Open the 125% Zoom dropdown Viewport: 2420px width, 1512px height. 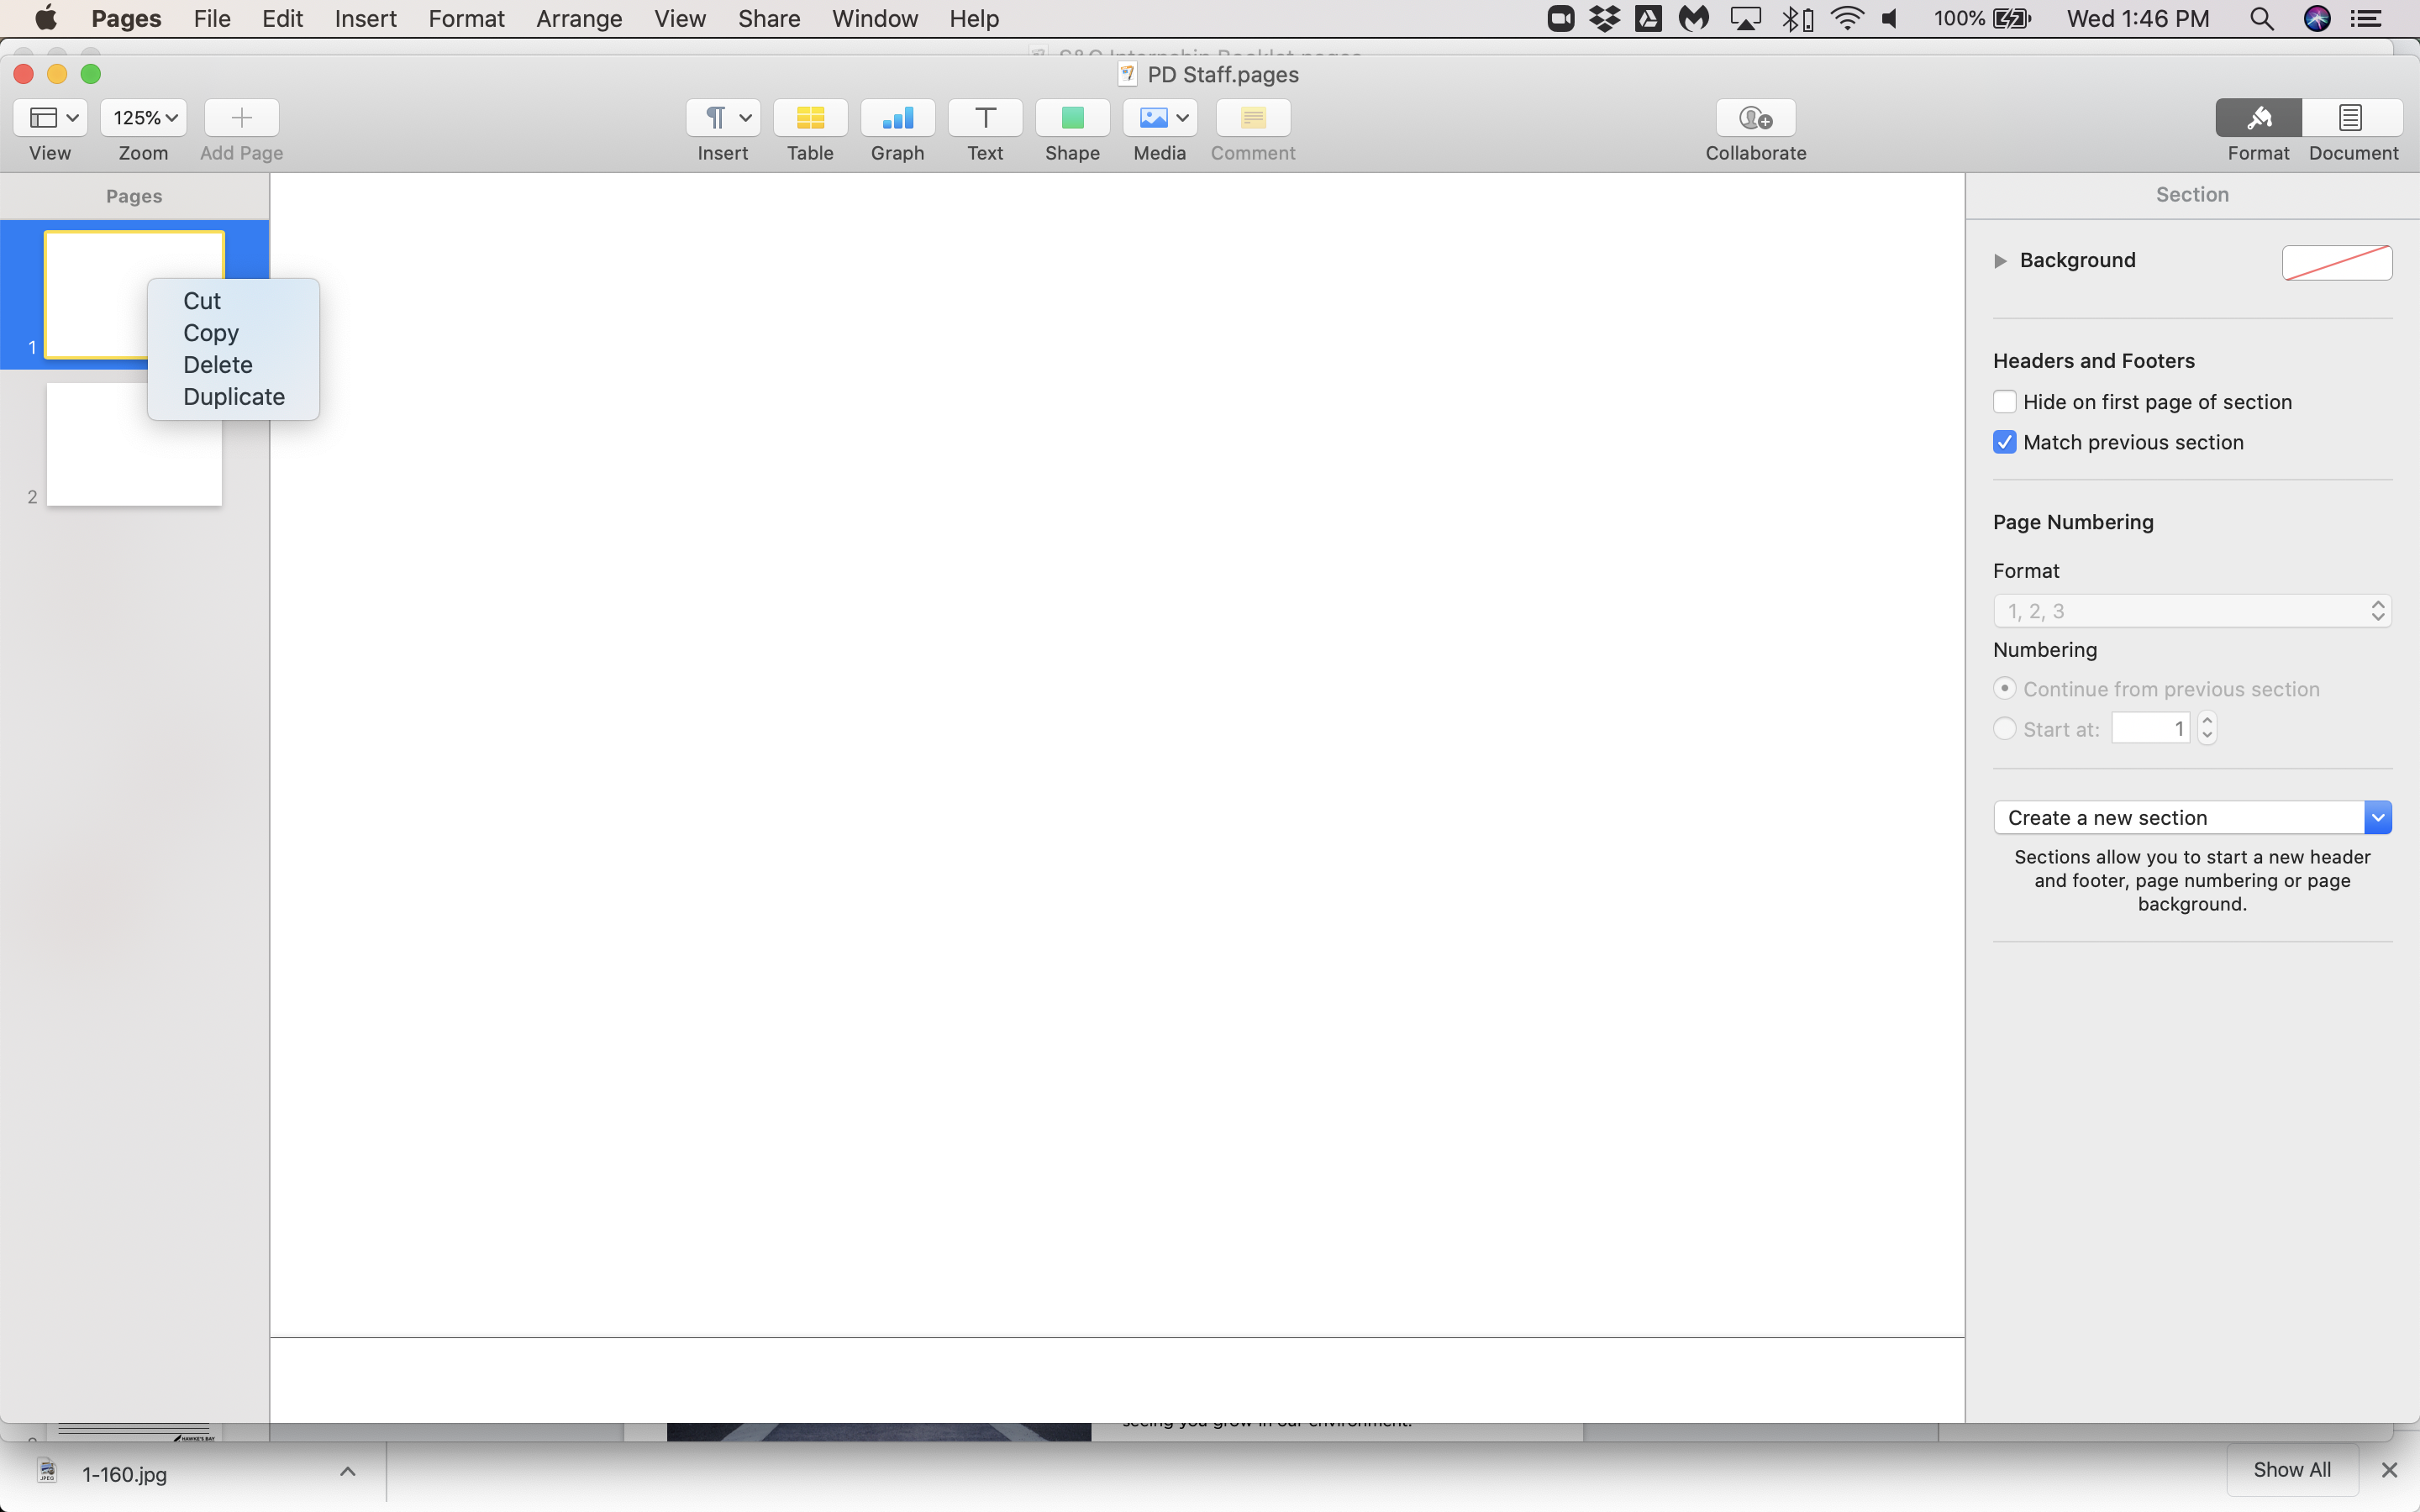coord(144,118)
